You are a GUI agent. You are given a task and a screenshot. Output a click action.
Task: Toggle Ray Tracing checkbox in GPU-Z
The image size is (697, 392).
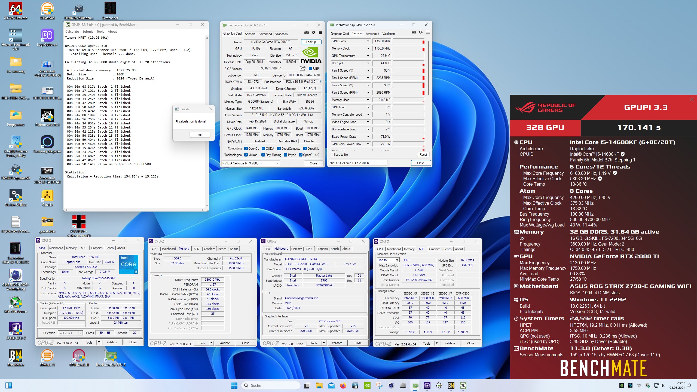coord(263,155)
